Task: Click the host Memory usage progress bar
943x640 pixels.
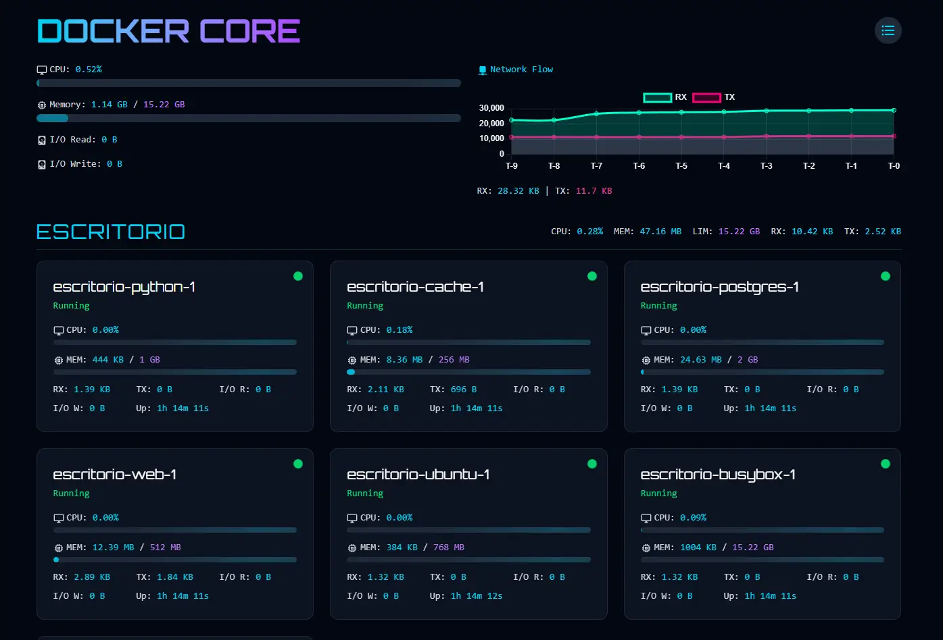Action: [249, 118]
